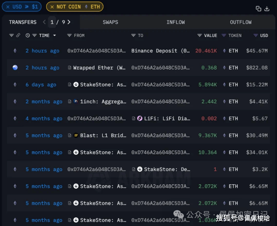
Task: Click the StakeStone logo in 6 days ago row
Action: click(x=76, y=85)
